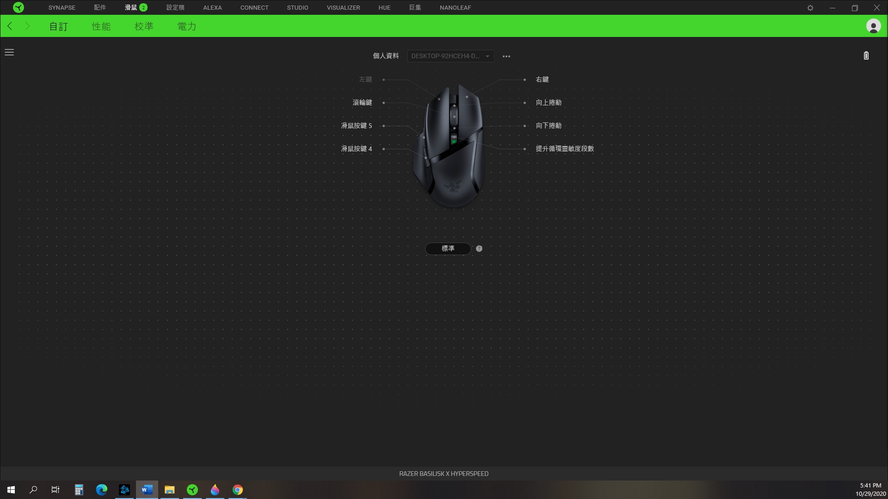Open Windows taskbar search
Screen dimensions: 888x499
click(33, 490)
